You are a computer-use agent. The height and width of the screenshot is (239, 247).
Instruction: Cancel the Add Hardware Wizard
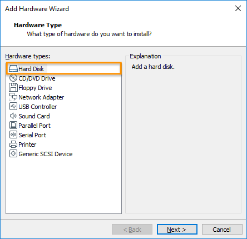222,230
